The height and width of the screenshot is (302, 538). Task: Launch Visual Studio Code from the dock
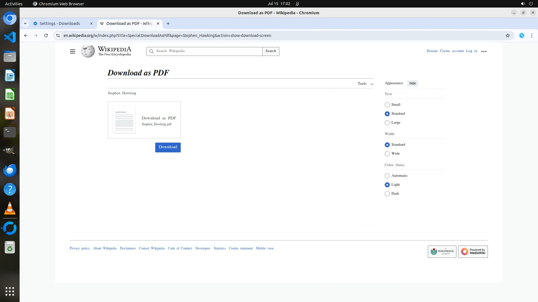pyautogui.click(x=10, y=37)
